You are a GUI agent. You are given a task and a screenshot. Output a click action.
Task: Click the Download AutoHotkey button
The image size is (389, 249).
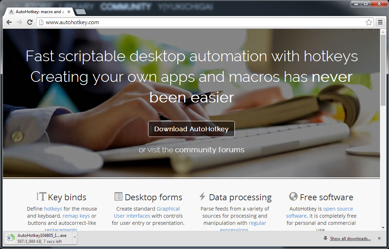(191, 129)
